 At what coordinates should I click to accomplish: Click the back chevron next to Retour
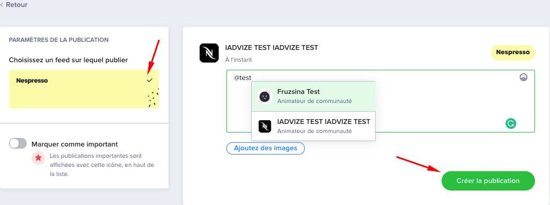[x=2, y=5]
